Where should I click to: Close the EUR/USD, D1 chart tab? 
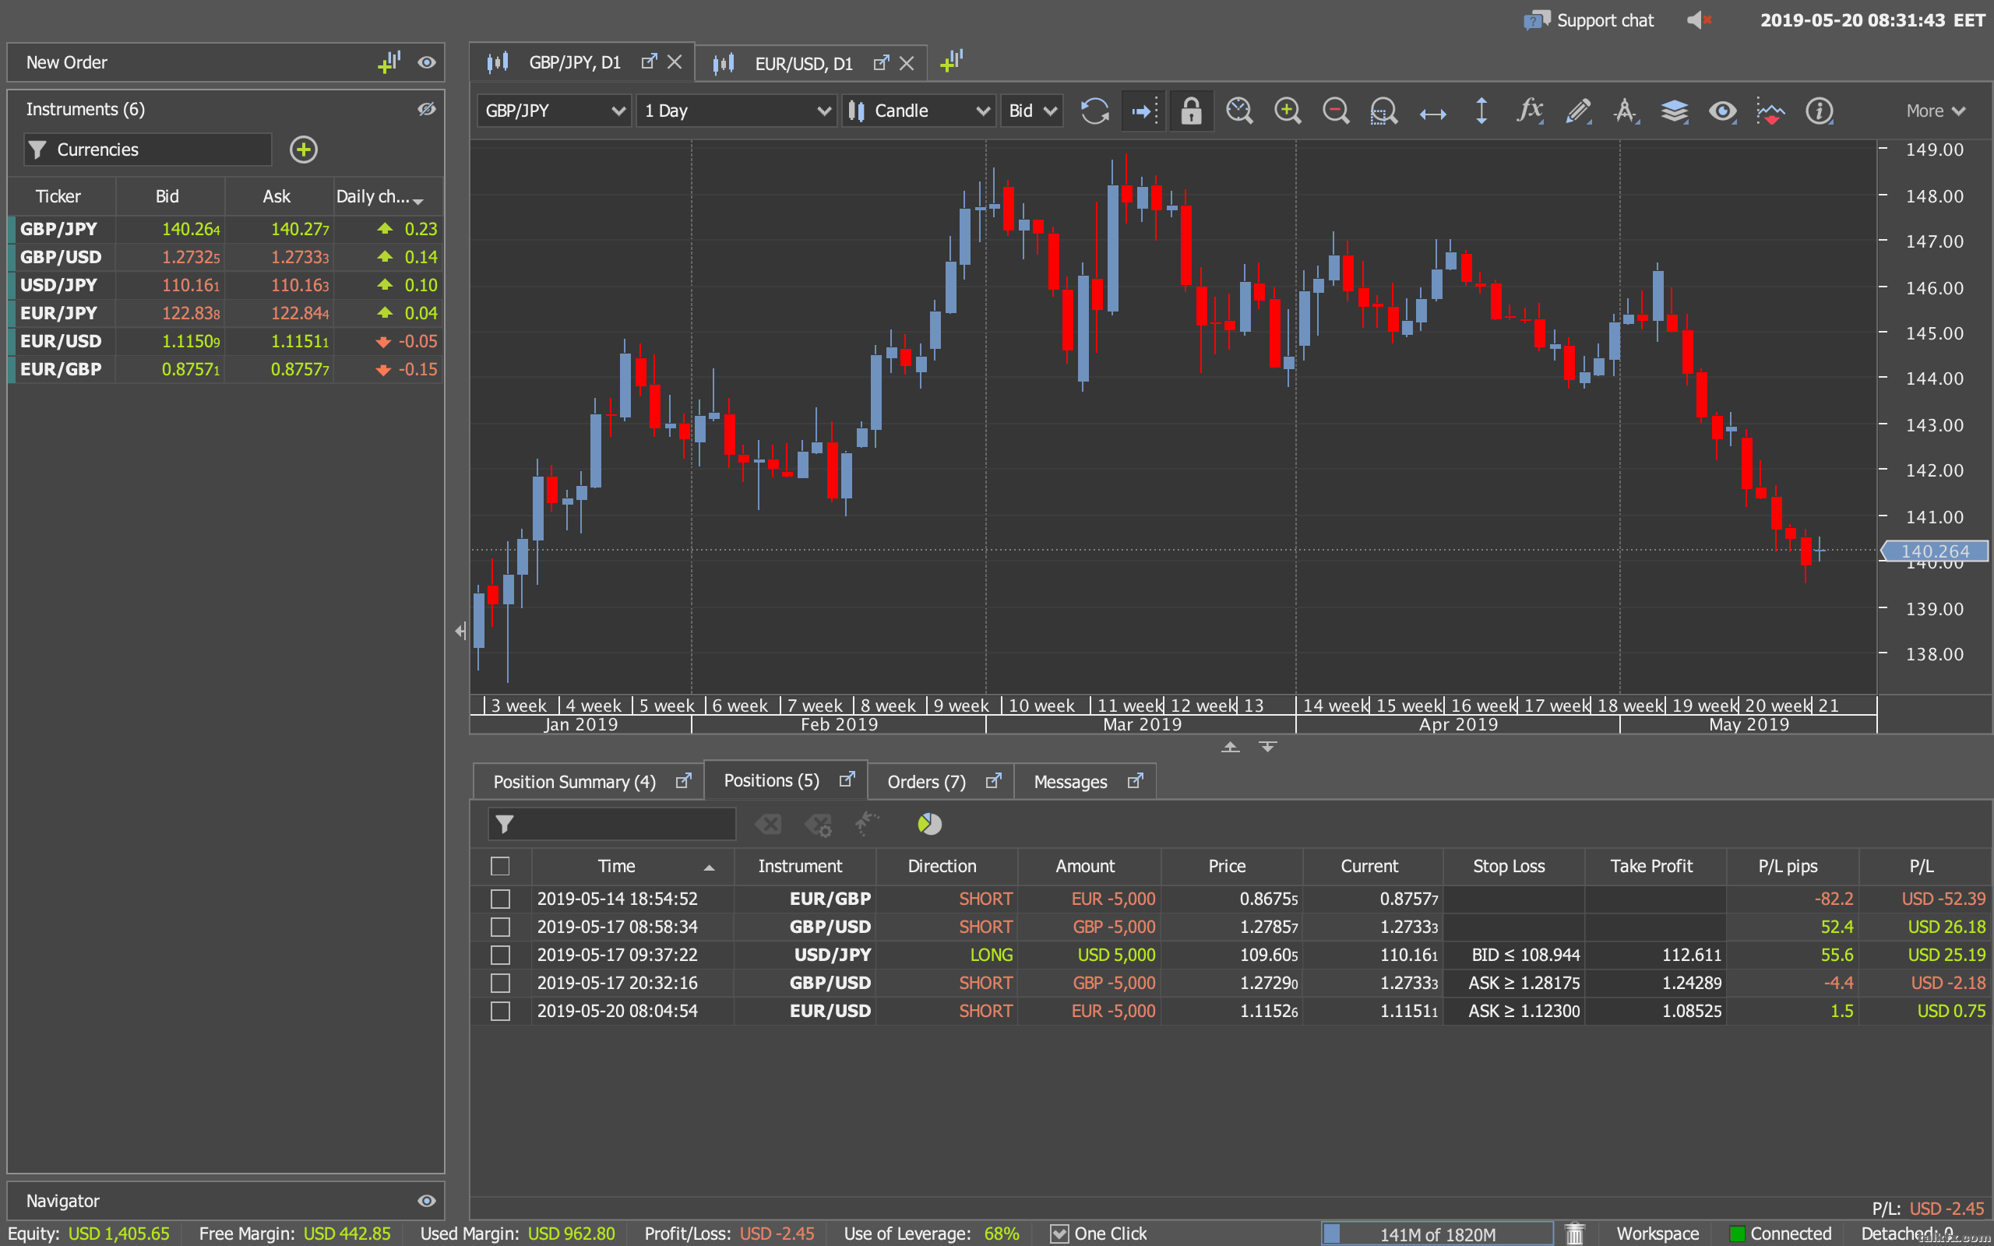coord(907,63)
